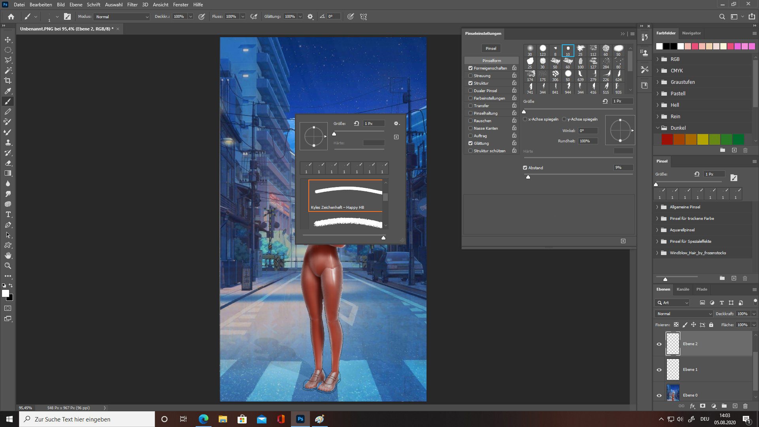Screen dimensions: 759x427
Task: Select Kyles Zeichenheft – Happy HB brush
Action: pyautogui.click(x=346, y=196)
